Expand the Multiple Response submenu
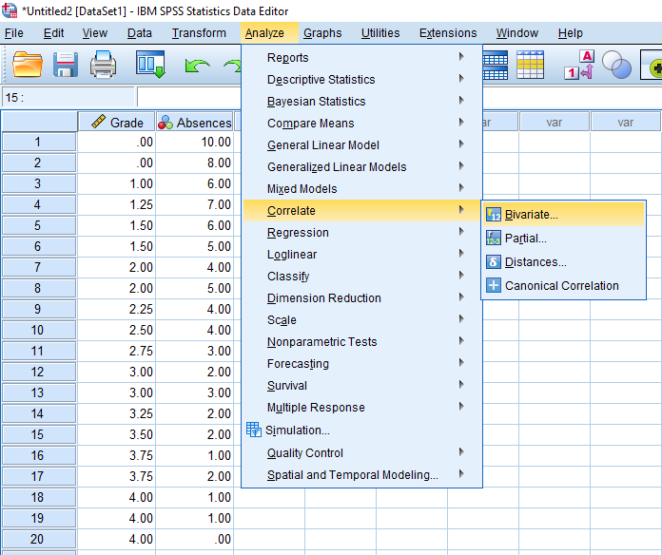Viewport: 662px width, 555px height. [x=361, y=408]
